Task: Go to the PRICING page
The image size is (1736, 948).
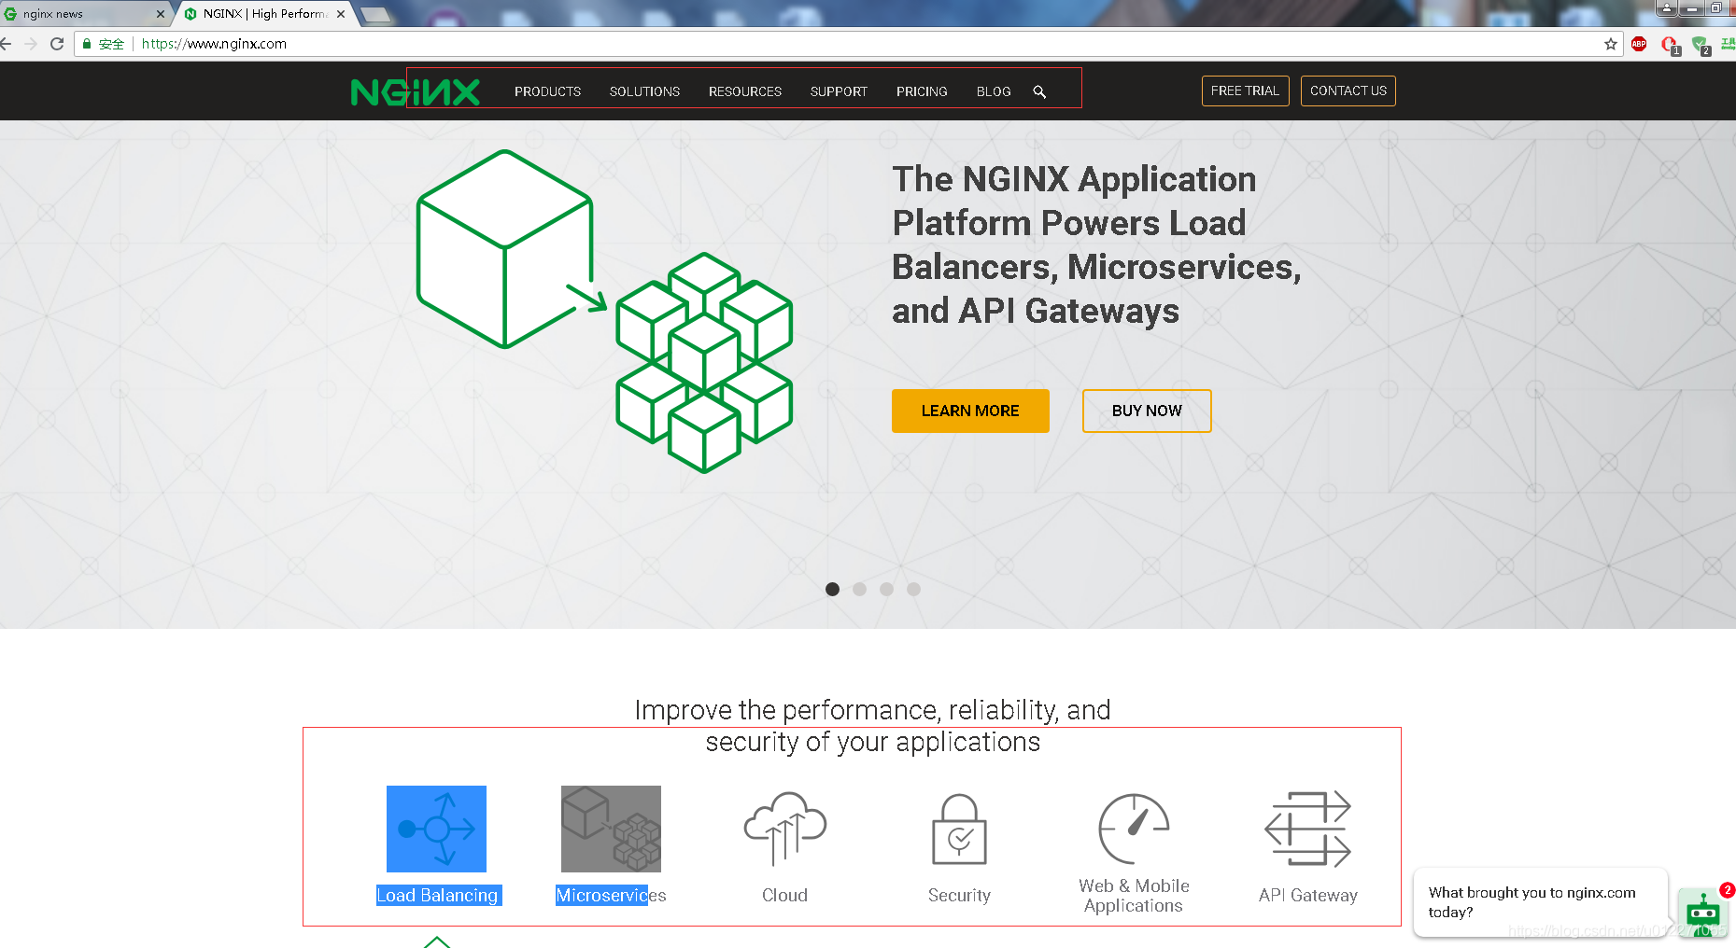Action: [922, 91]
